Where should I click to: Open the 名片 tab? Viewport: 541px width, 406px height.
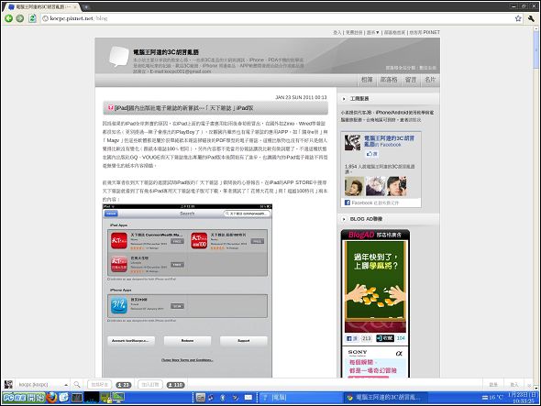click(430, 80)
